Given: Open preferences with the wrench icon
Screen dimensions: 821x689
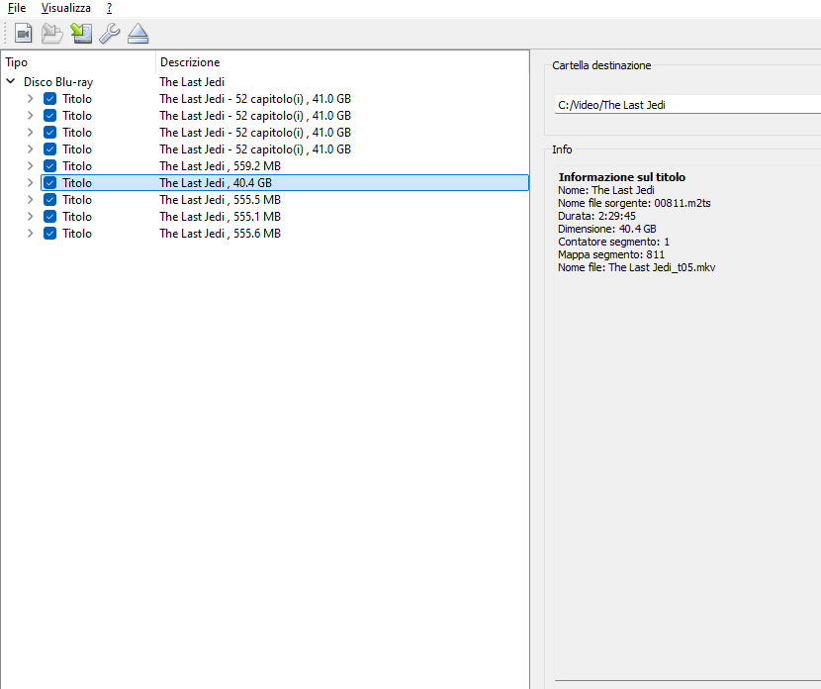Looking at the screenshot, I should (x=110, y=34).
